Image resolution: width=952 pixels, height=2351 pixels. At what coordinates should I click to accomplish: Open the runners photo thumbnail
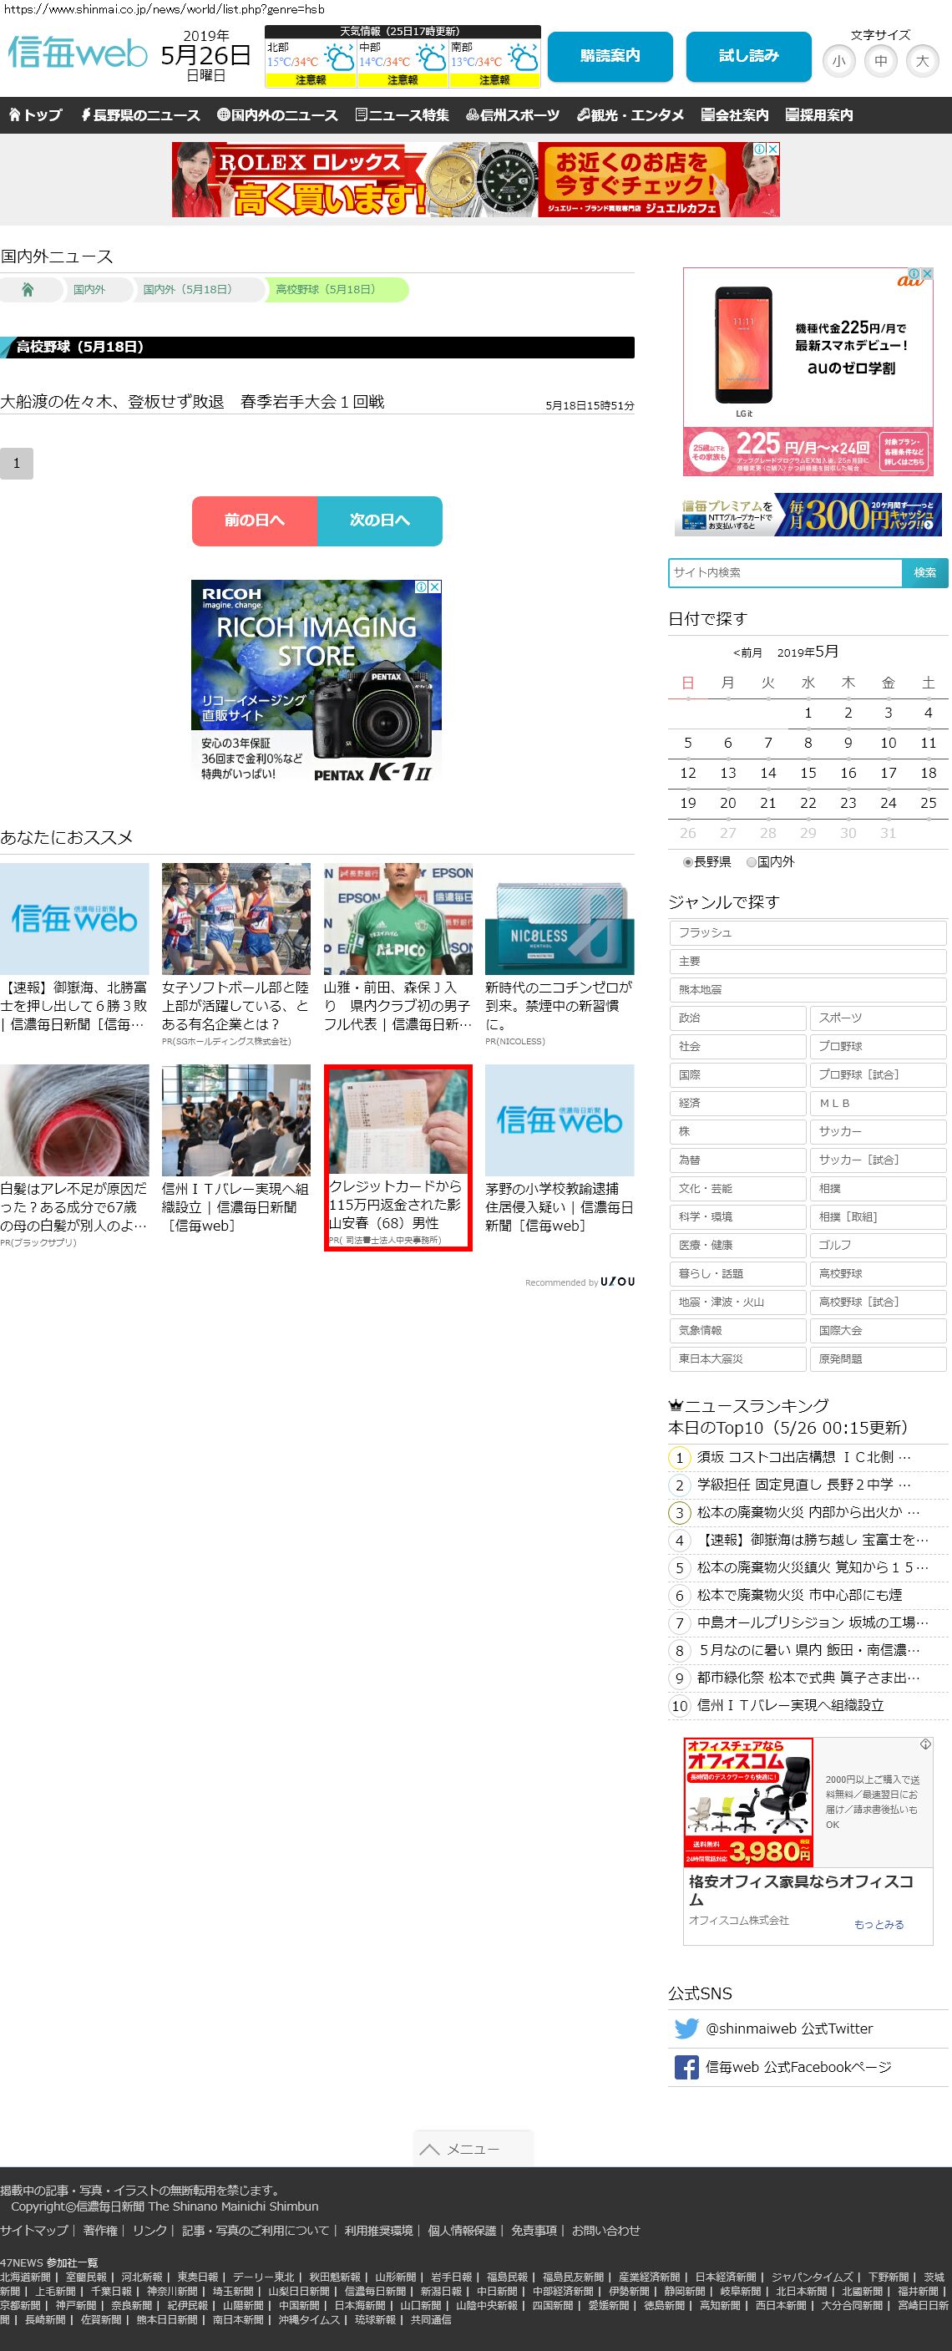pos(236,918)
